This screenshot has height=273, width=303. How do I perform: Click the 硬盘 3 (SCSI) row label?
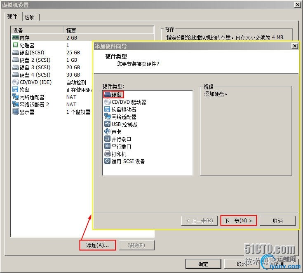click(35, 68)
